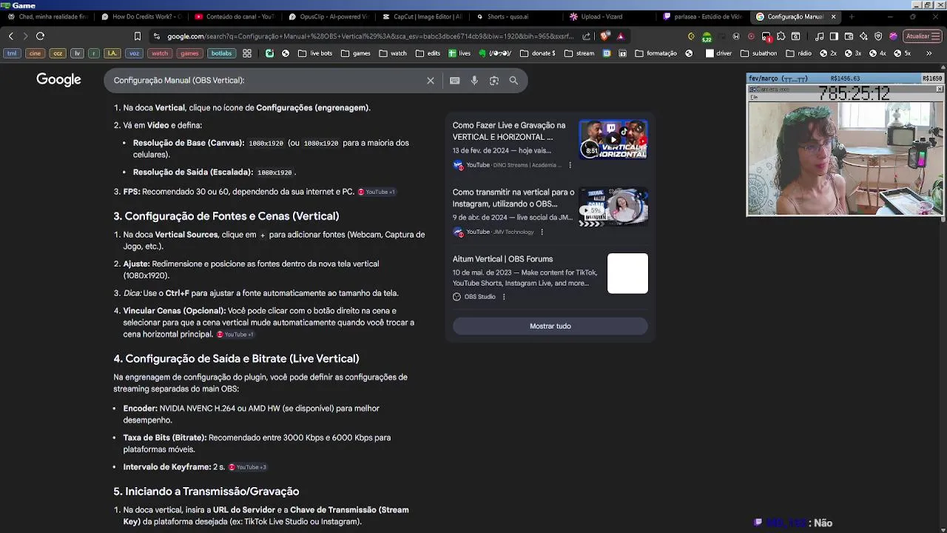Open the 2x speed bookmark
The height and width of the screenshot is (533, 947).
pos(828,53)
